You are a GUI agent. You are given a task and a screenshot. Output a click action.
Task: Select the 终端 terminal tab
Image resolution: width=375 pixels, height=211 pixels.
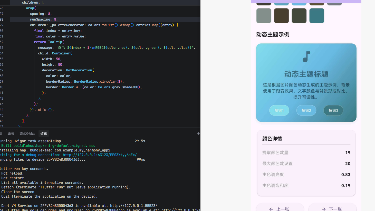(x=43, y=133)
